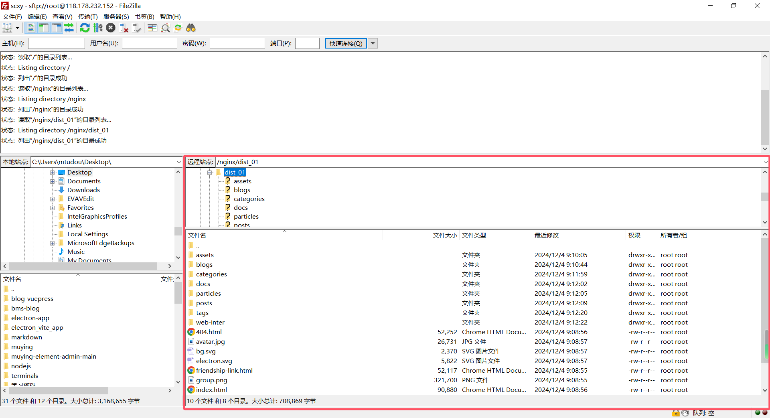
Task: Sort remote files by 文件大小 column
Action: (421, 235)
